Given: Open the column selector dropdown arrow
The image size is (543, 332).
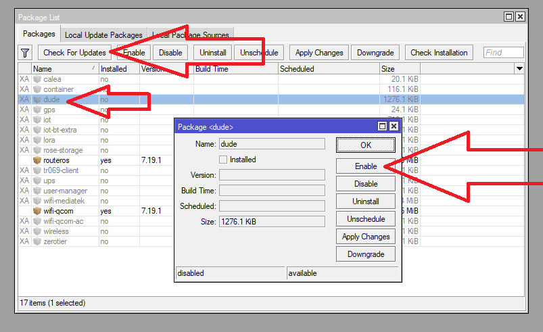Looking at the screenshot, I should coord(519,68).
